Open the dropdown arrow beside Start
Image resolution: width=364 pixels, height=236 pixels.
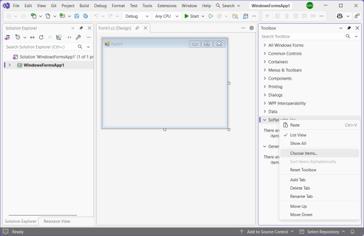[x=203, y=16]
